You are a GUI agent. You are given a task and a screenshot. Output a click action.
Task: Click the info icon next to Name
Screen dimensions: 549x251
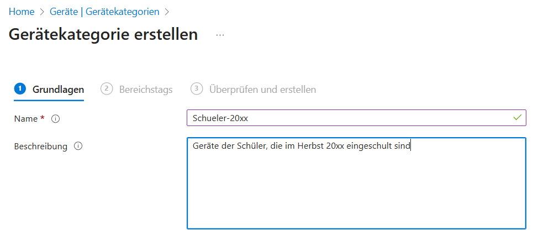pos(55,118)
